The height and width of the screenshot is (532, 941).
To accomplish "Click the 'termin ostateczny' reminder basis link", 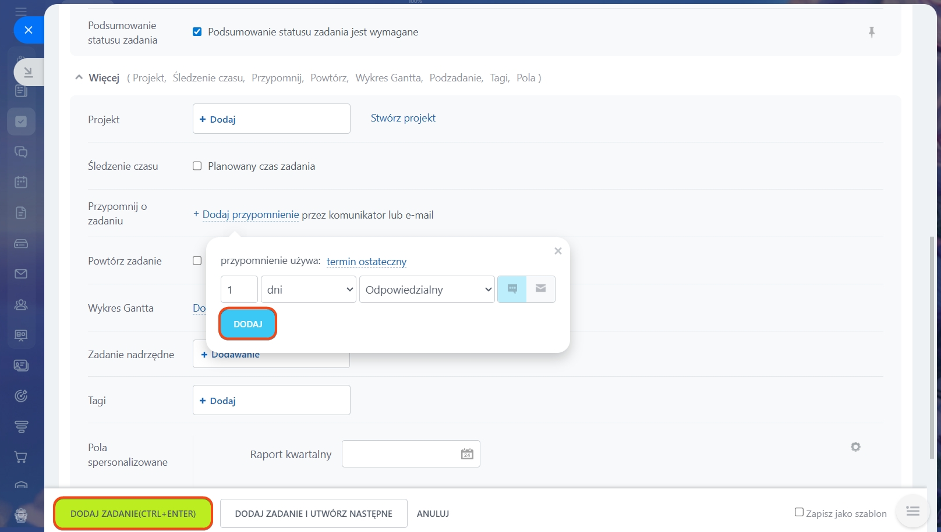I will tap(366, 262).
